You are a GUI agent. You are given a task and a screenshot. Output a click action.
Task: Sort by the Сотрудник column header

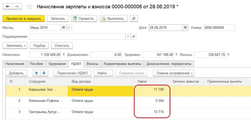46,82
